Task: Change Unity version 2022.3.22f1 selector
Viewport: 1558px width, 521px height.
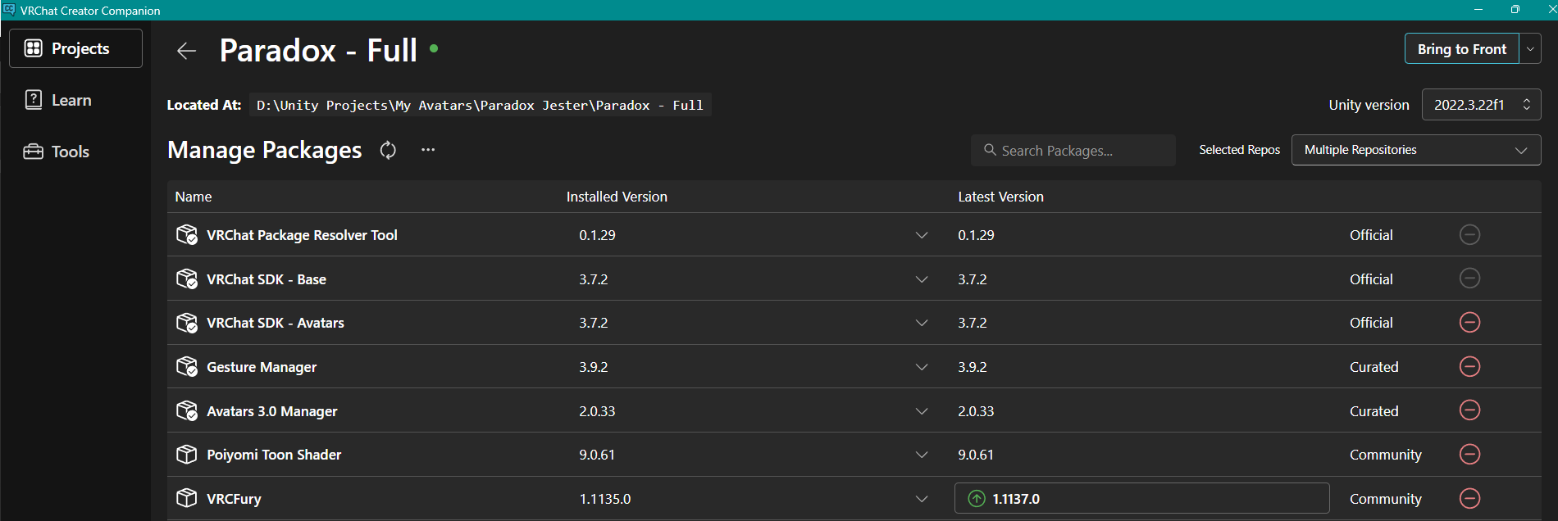Action: (1481, 105)
